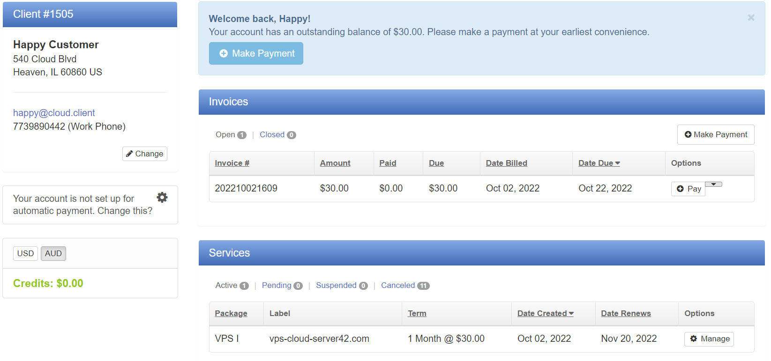Manage the VPS I service
The width and height of the screenshot is (771, 361).
pos(709,339)
